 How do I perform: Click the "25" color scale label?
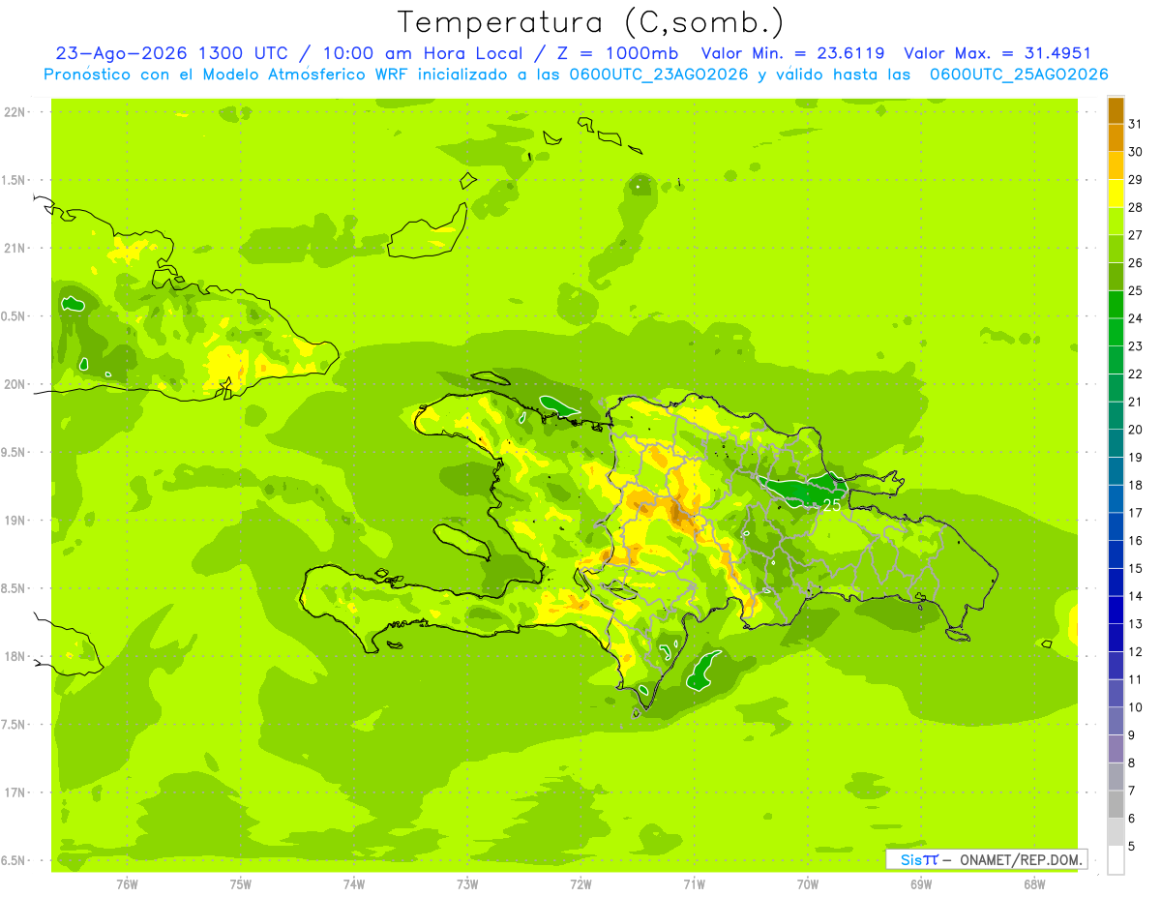click(x=1136, y=290)
